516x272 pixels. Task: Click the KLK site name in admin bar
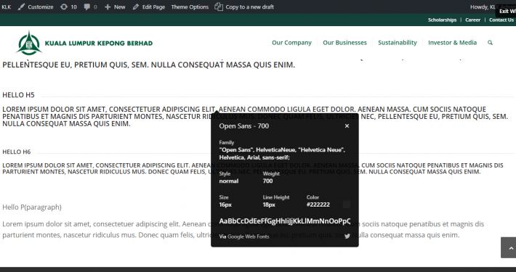tap(7, 7)
